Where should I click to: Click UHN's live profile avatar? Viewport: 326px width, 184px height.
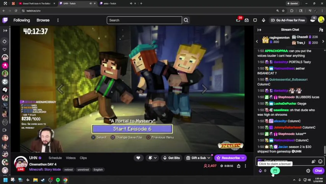(x=21, y=163)
